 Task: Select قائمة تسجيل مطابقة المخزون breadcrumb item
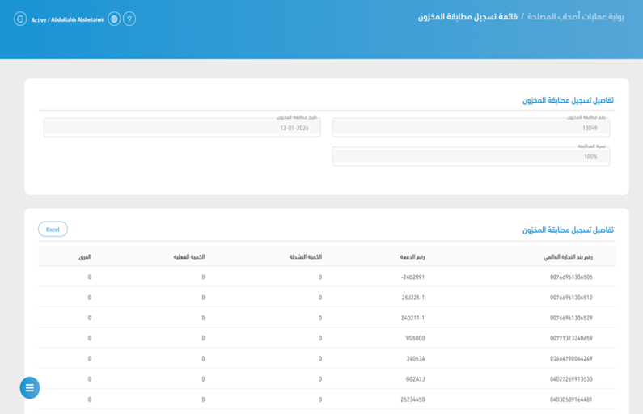[467, 16]
